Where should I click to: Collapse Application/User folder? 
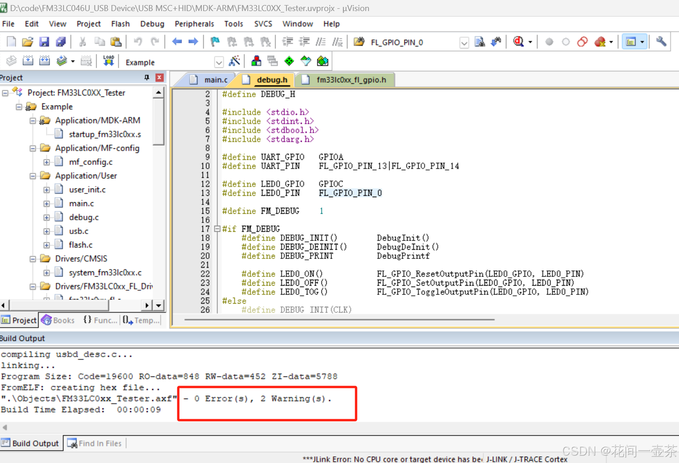click(x=33, y=176)
